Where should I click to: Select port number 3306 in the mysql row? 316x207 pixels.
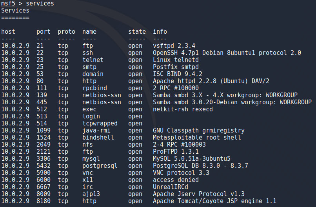click(44, 159)
